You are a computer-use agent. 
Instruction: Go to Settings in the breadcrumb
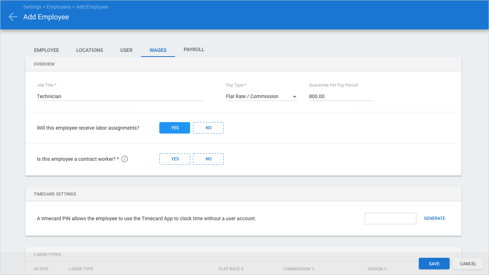coord(32,7)
